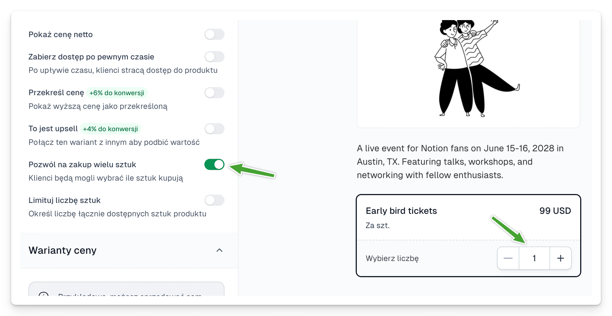Click the minus icon in quantity selector
This screenshot has width=612, height=316.
tap(508, 258)
